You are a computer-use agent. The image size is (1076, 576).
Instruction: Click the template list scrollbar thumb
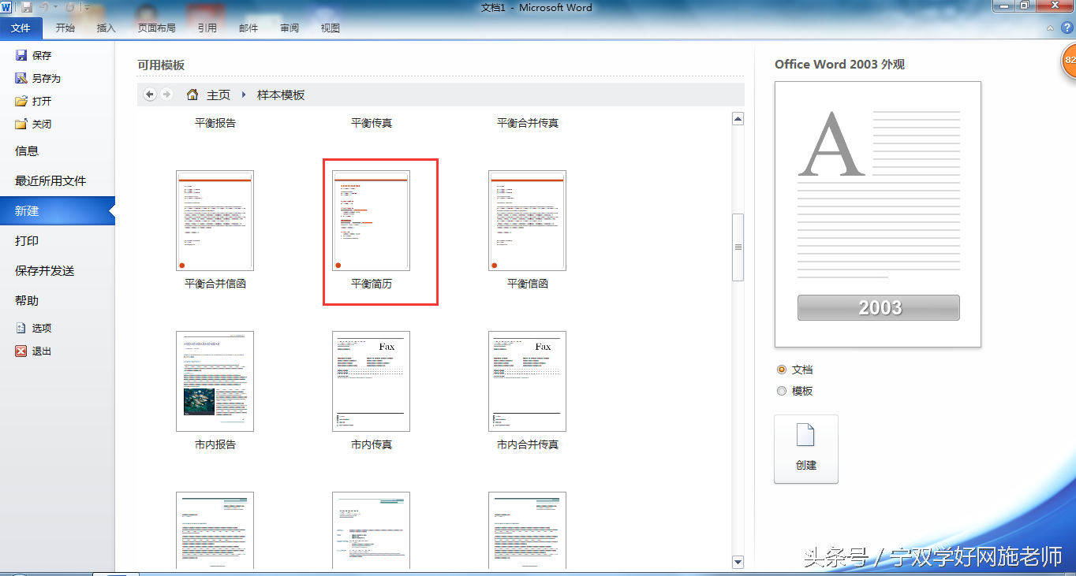(x=738, y=247)
